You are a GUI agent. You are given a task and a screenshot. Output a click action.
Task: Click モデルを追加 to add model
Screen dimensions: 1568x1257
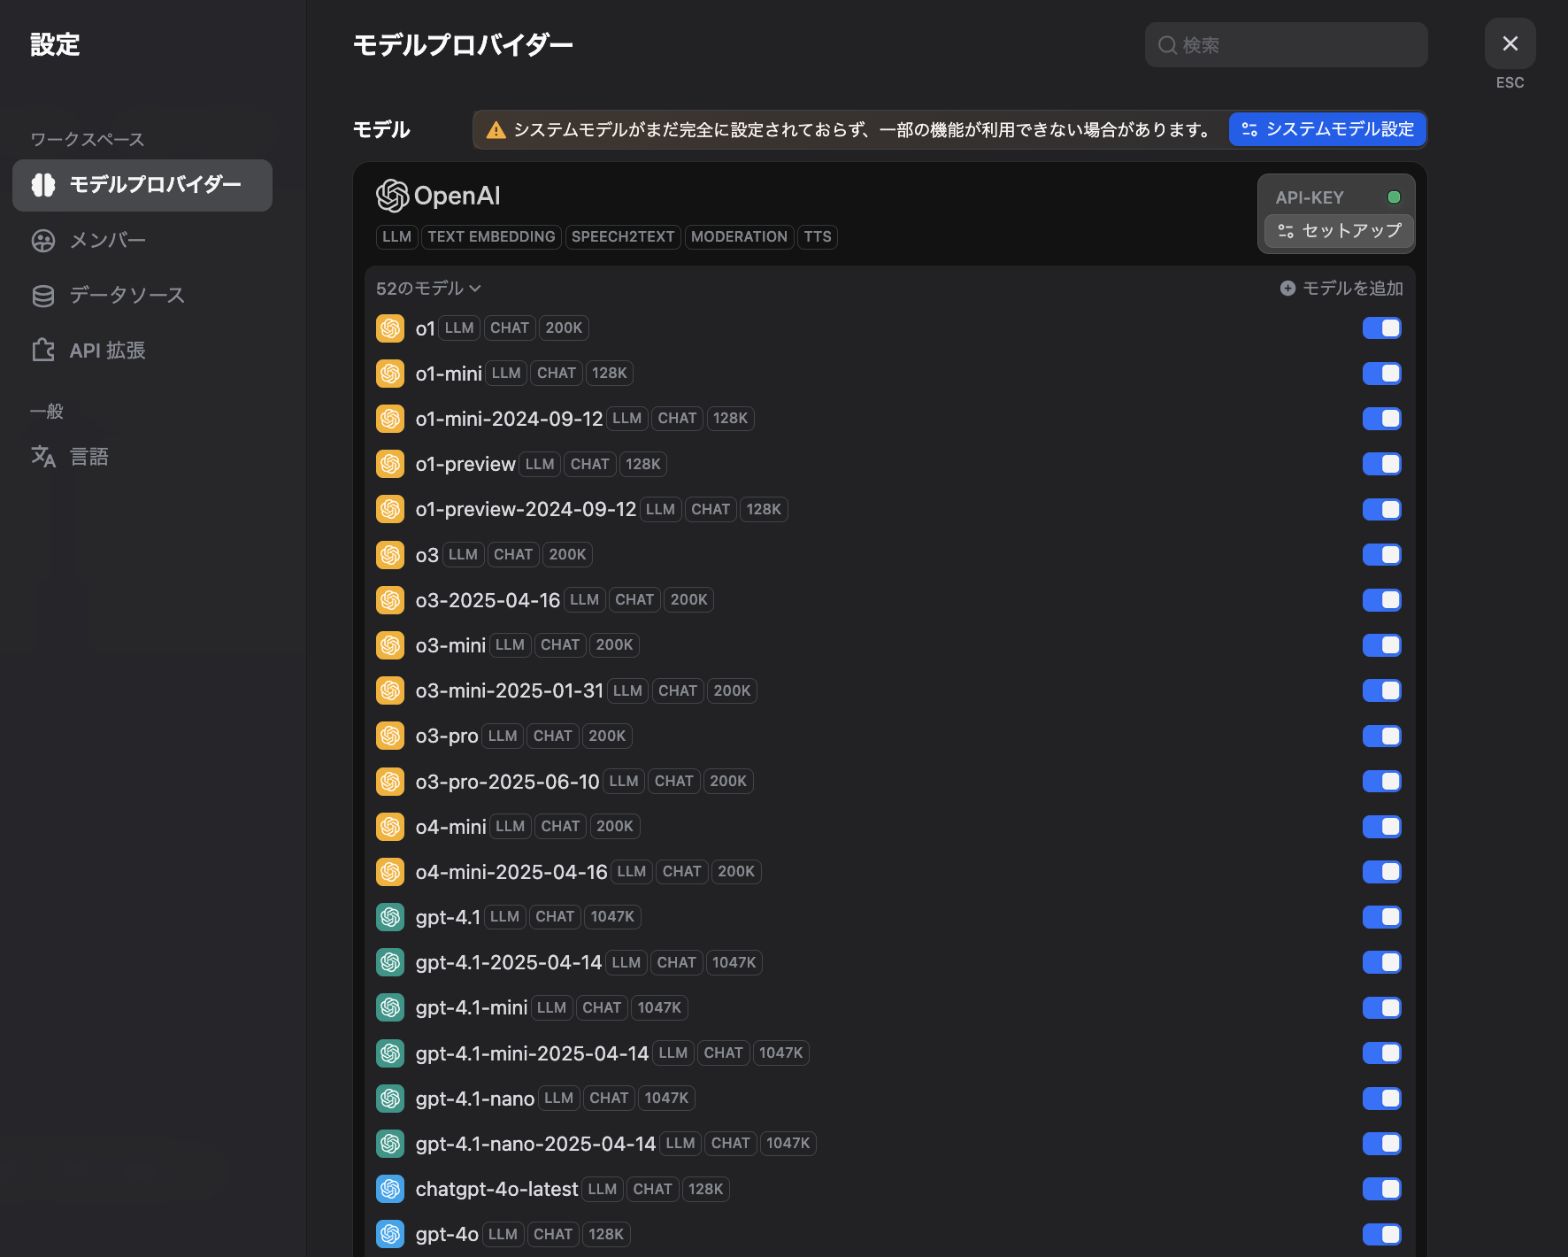(x=1341, y=289)
